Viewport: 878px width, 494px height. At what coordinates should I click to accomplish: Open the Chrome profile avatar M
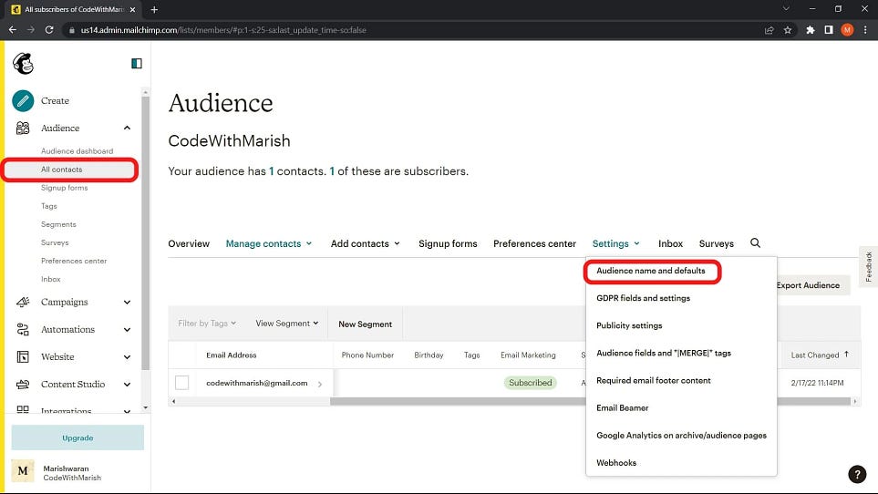pyautogui.click(x=847, y=30)
